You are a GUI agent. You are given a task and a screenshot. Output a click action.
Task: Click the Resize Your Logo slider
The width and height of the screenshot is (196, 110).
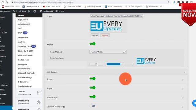(x=120, y=64)
